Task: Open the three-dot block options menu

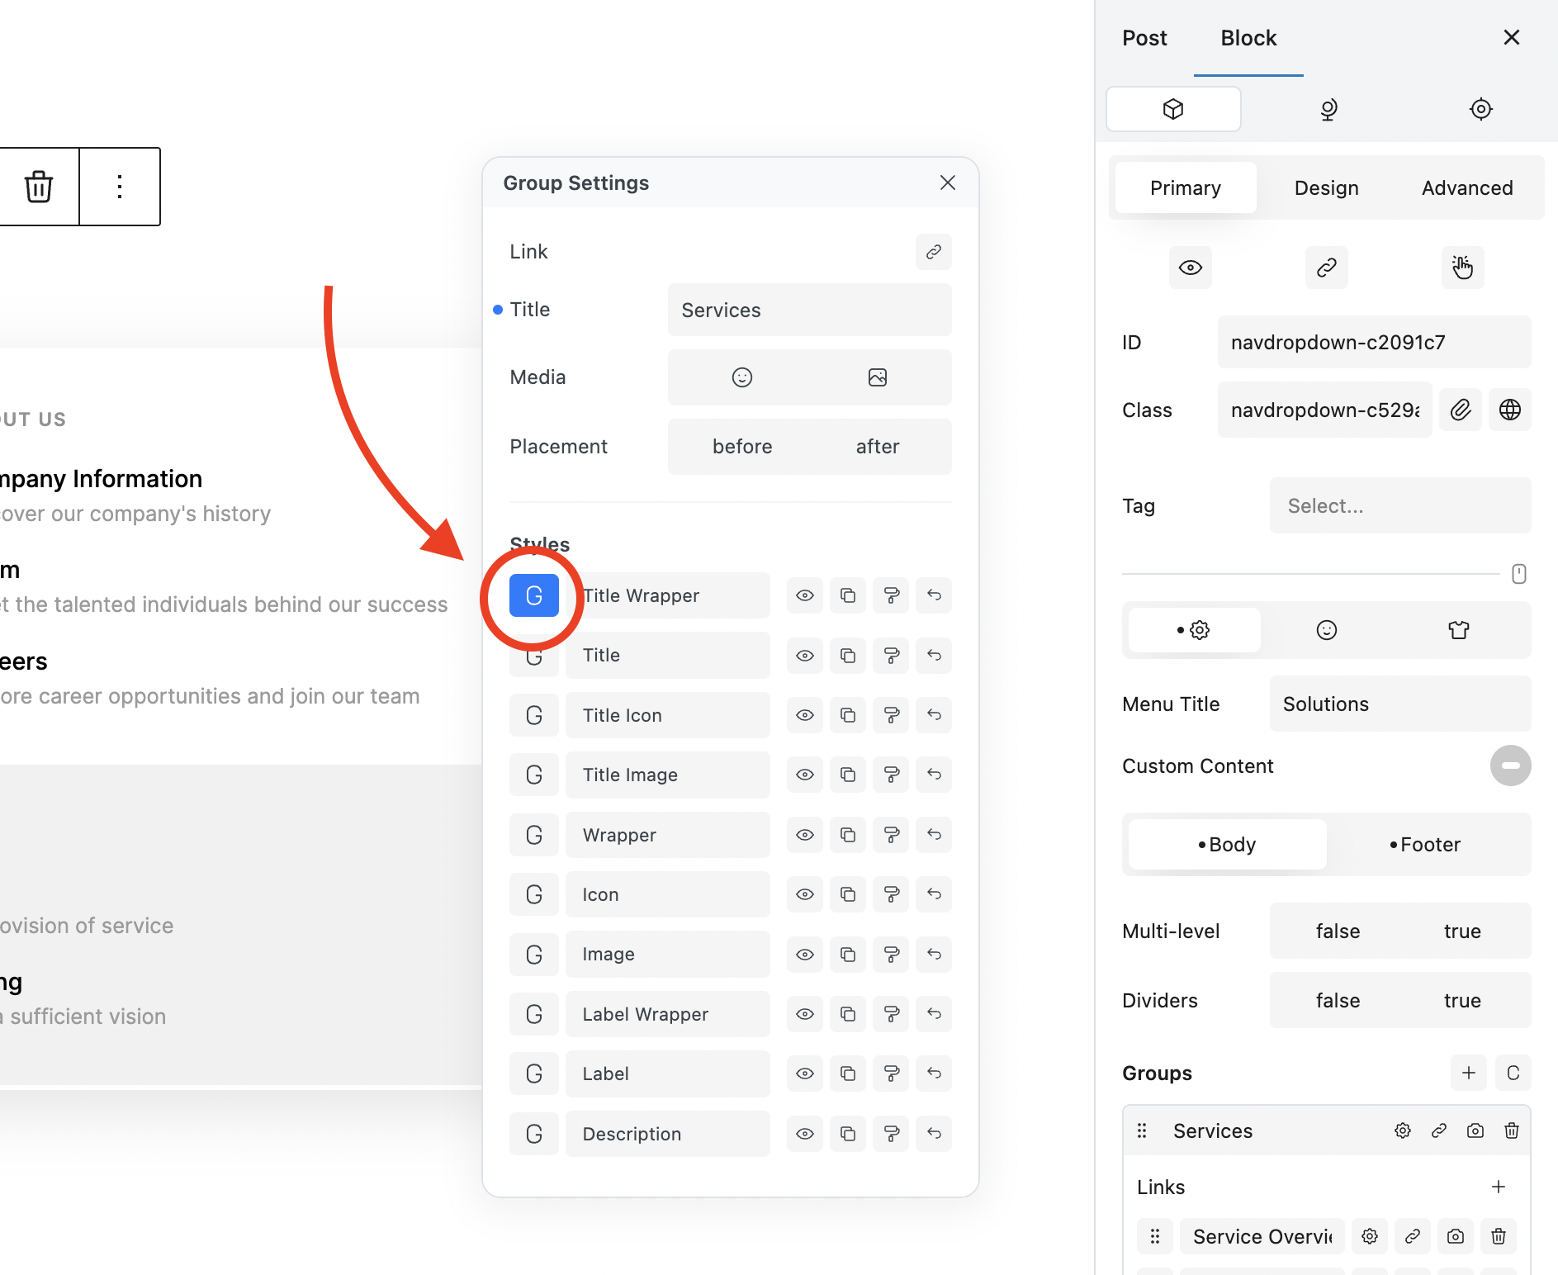Action: tap(120, 187)
